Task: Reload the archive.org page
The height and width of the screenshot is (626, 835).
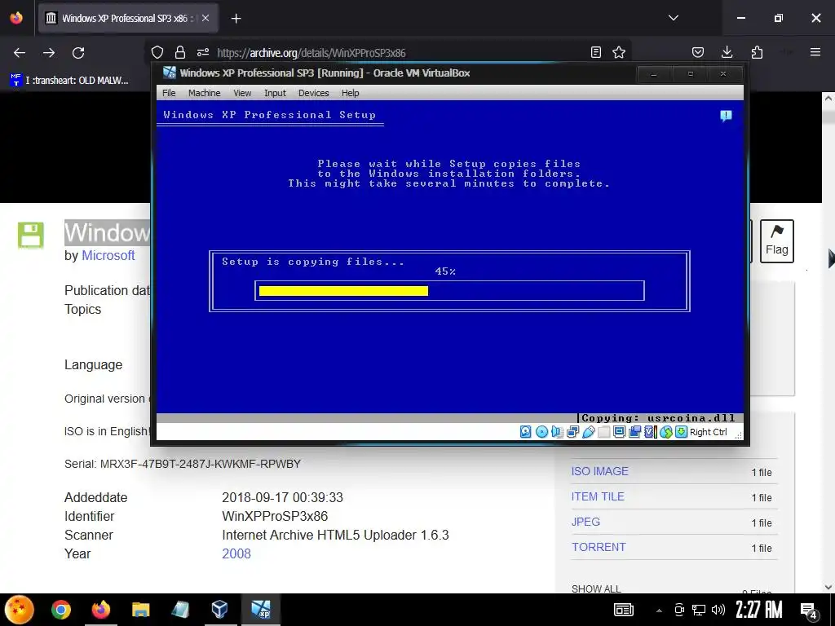Action: coord(78,52)
